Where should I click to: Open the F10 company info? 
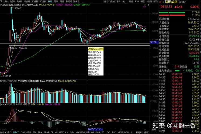pyautogui.click(x=137, y=1)
